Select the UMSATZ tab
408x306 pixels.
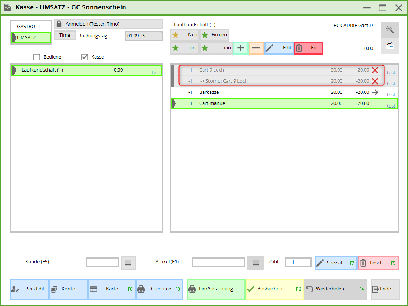pyautogui.click(x=31, y=38)
